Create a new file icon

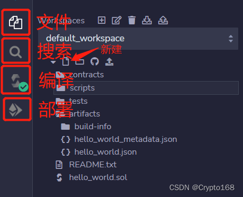[x=66, y=61]
